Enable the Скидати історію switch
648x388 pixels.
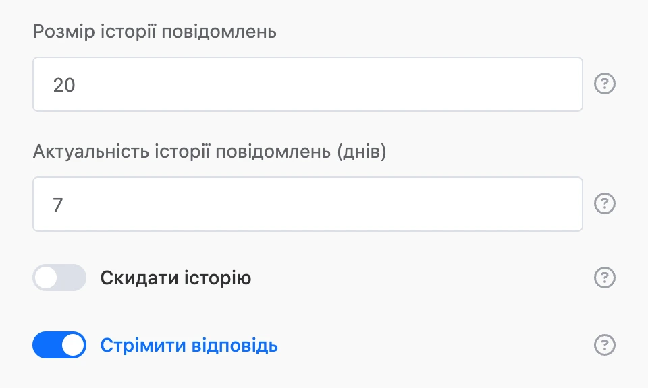point(59,278)
